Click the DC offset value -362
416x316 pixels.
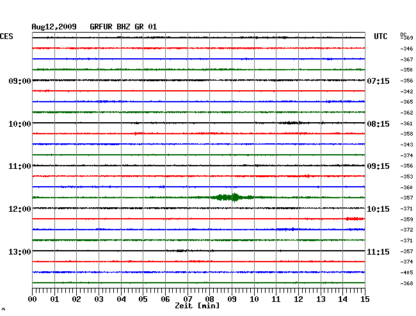[406, 113]
